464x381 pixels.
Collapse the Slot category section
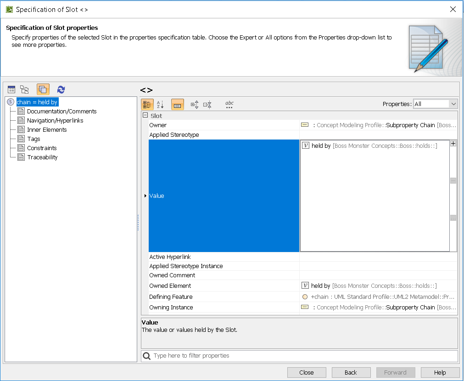tap(145, 116)
